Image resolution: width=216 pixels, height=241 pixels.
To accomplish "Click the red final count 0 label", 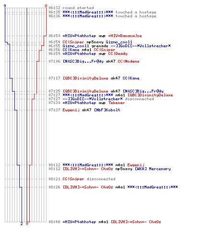I will coord(27,224).
